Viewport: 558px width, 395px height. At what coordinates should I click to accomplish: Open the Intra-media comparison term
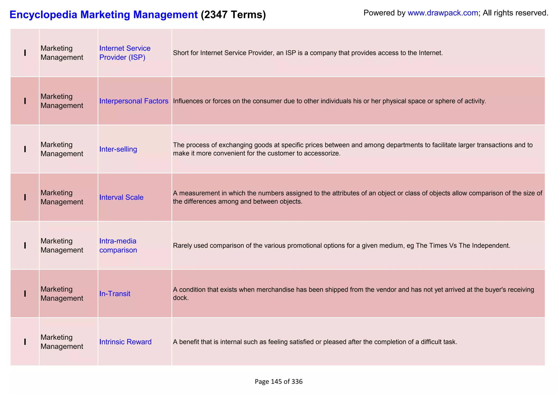118,246
